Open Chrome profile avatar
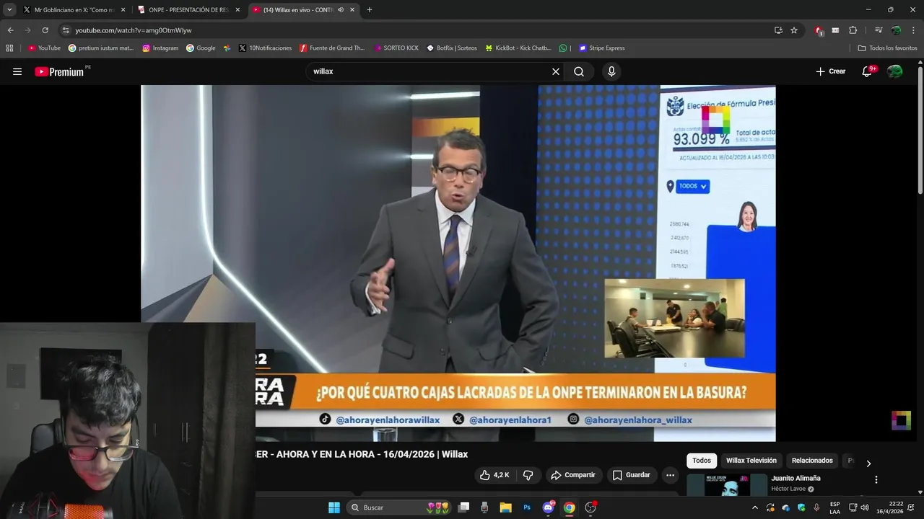The image size is (924, 519). [x=896, y=30]
